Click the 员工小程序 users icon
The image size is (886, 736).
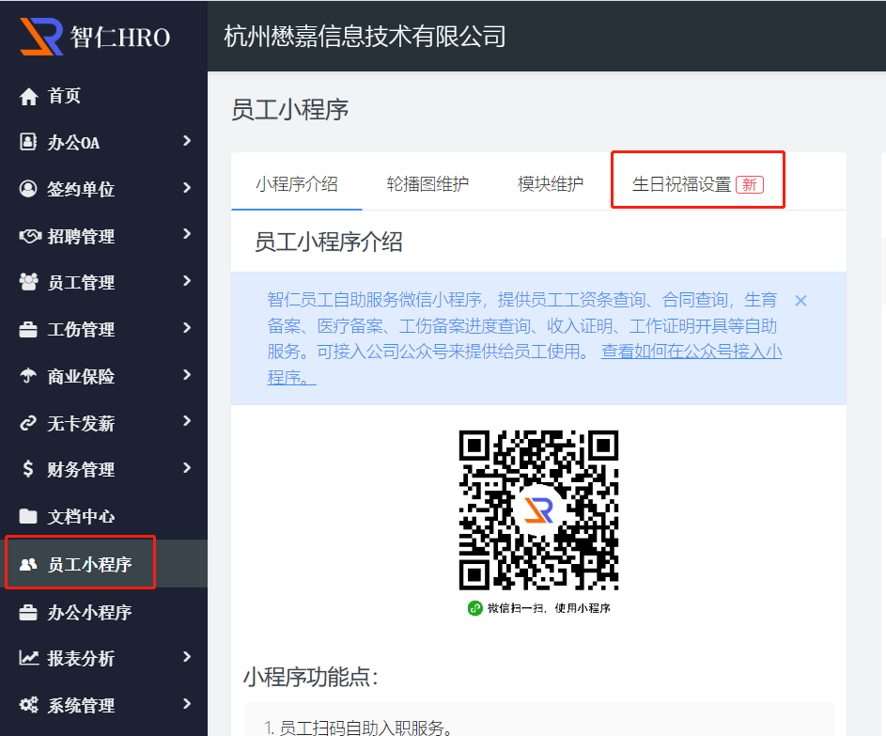tap(28, 564)
